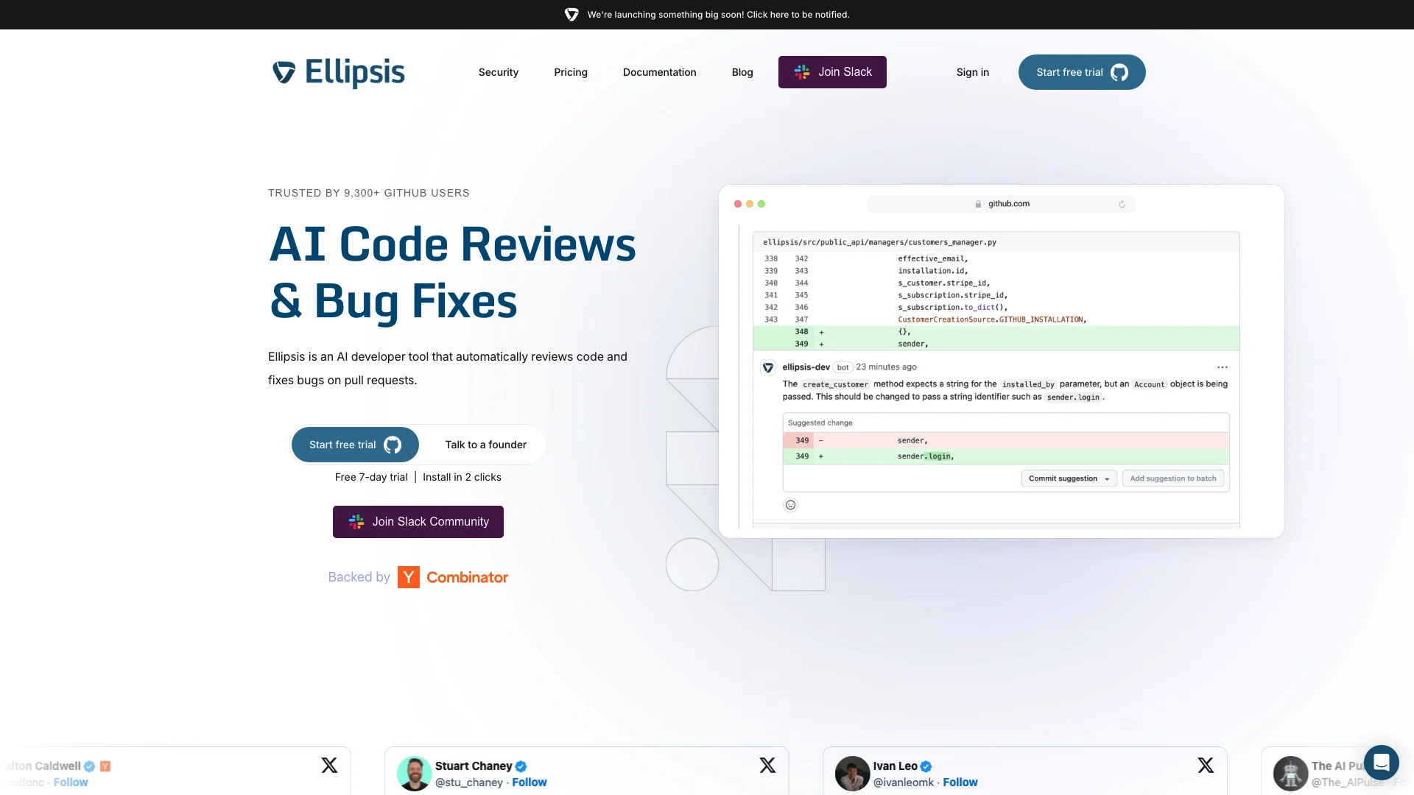Click the X logo on Stuart Chaney's tweet
Screen dimensions: 1414x795
coord(767,766)
